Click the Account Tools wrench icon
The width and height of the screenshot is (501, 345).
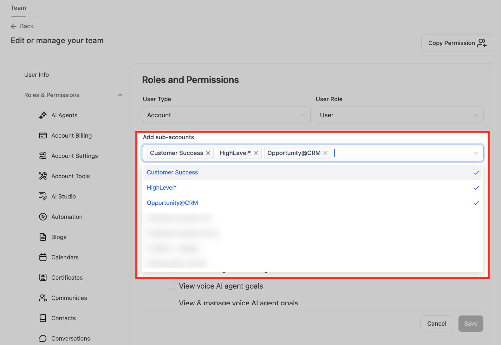click(x=43, y=176)
